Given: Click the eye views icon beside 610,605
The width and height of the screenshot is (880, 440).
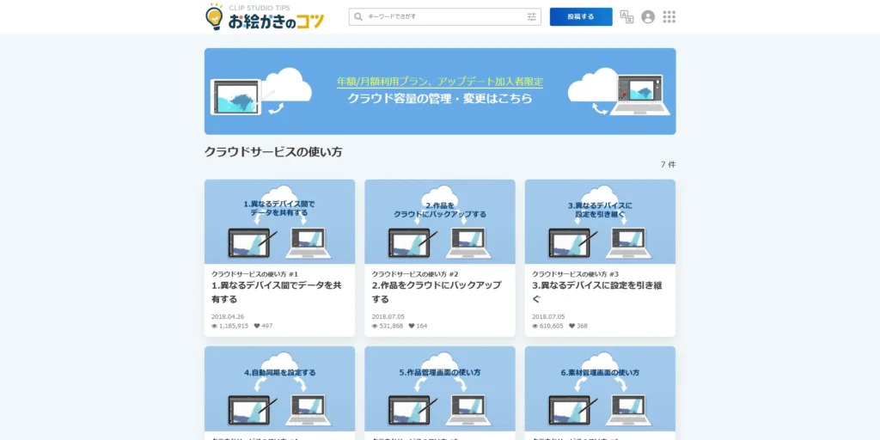Looking at the screenshot, I should (535, 326).
